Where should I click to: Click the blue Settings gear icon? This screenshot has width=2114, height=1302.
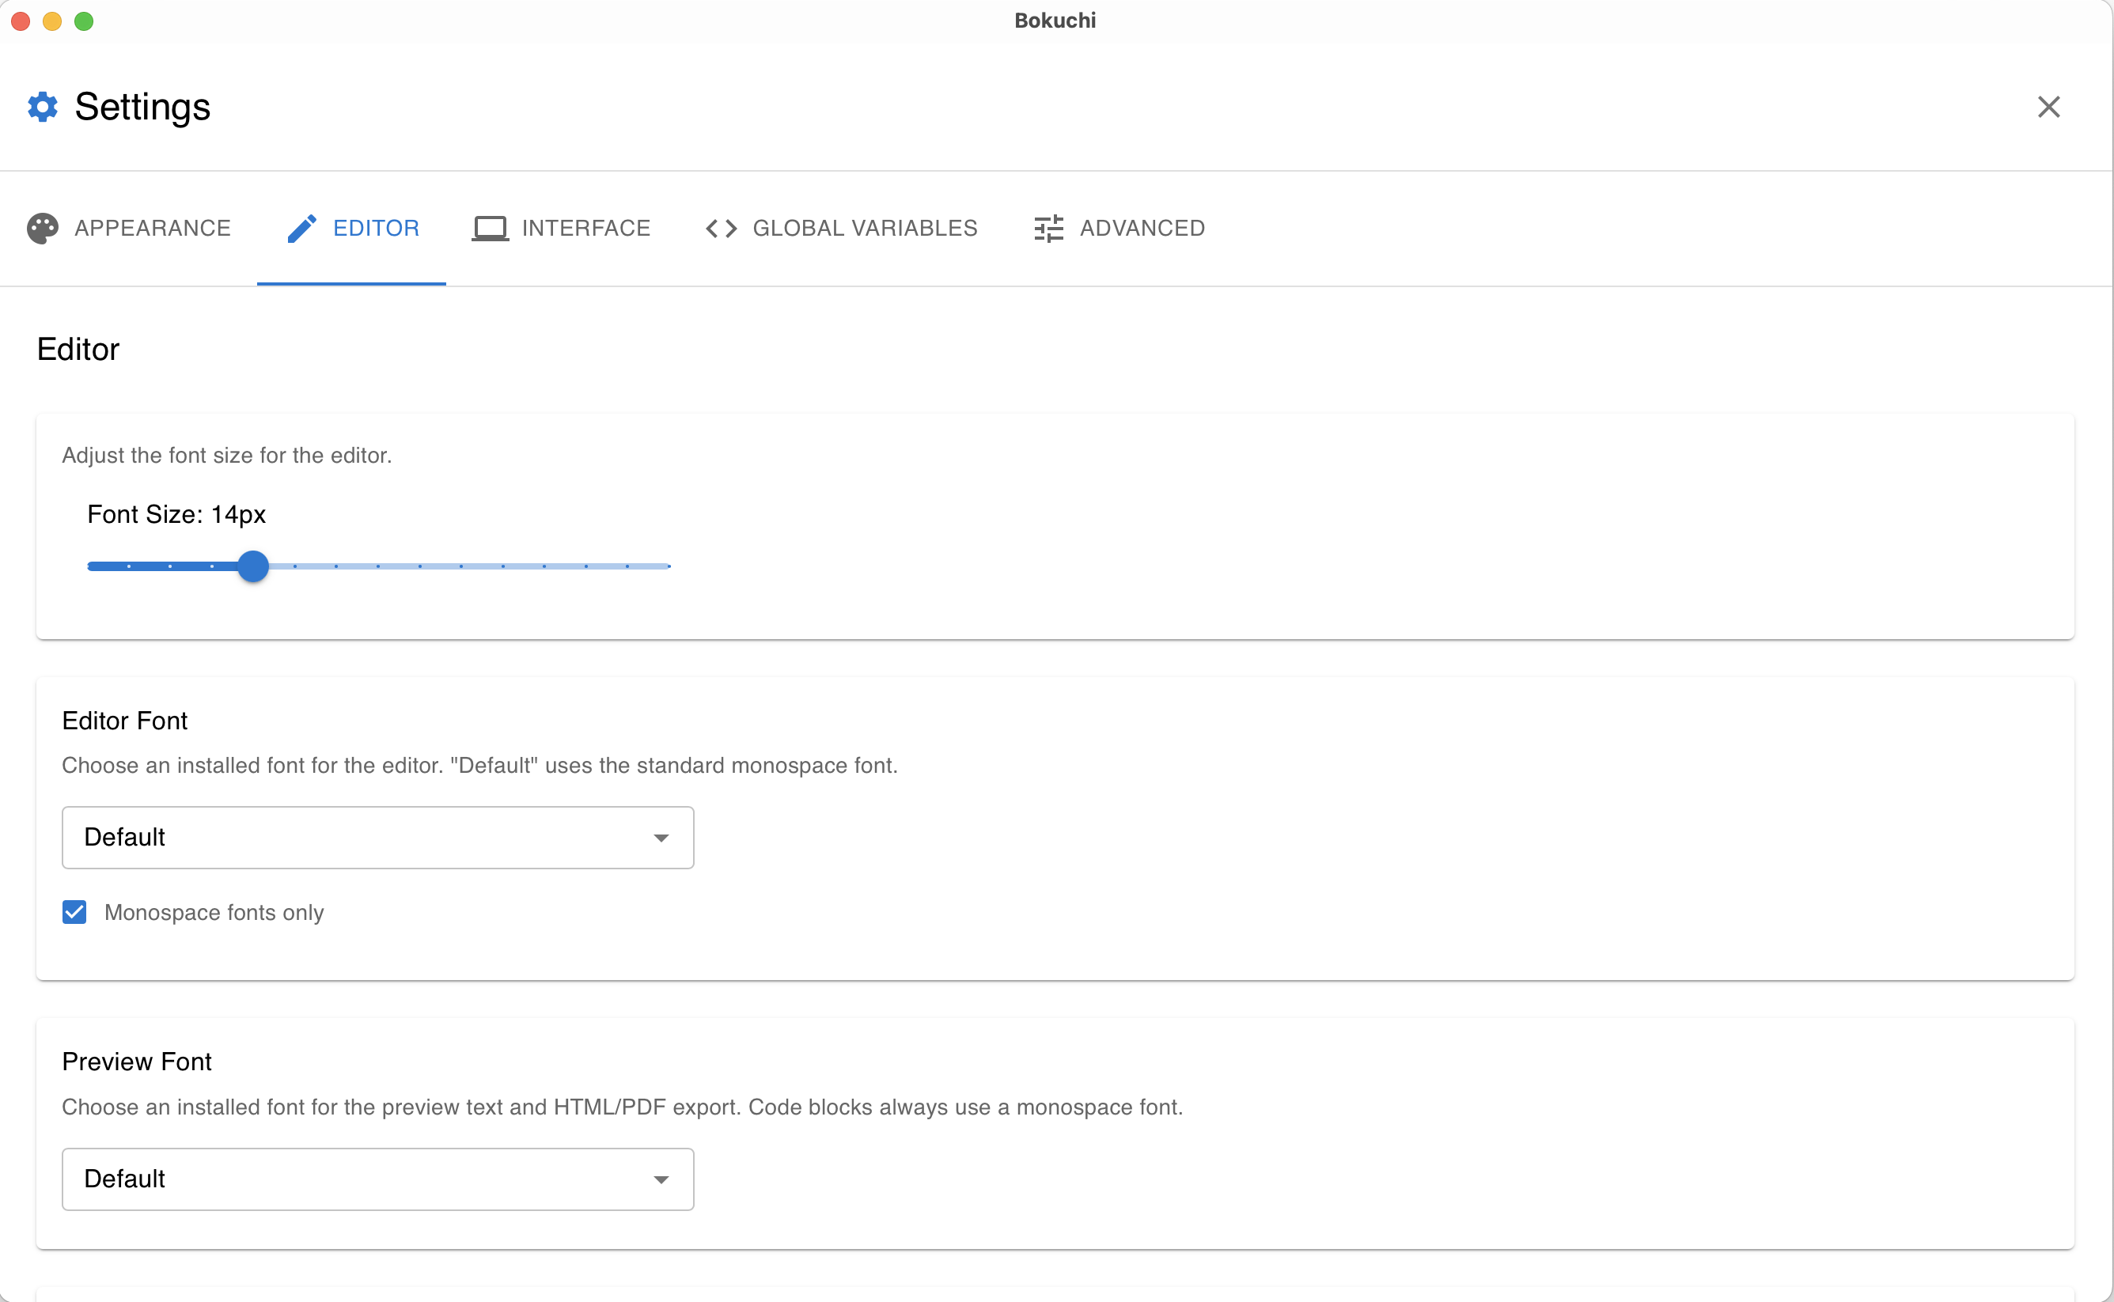(x=43, y=107)
